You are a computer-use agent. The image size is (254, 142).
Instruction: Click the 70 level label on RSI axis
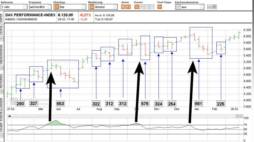tap(245, 125)
